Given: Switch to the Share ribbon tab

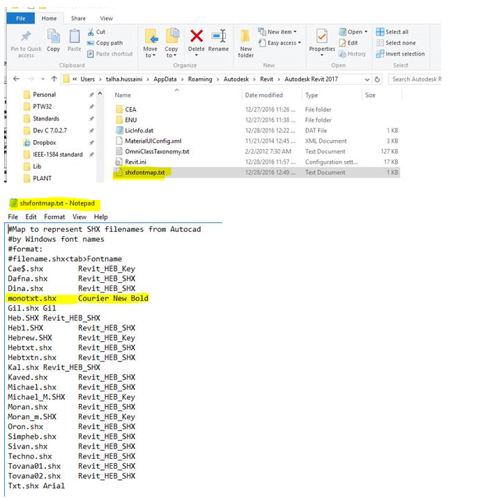Looking at the screenshot, I should click(78, 18).
